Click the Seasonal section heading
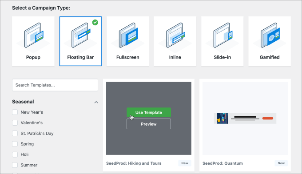Screen dimensions: 302x174 pos(23,102)
